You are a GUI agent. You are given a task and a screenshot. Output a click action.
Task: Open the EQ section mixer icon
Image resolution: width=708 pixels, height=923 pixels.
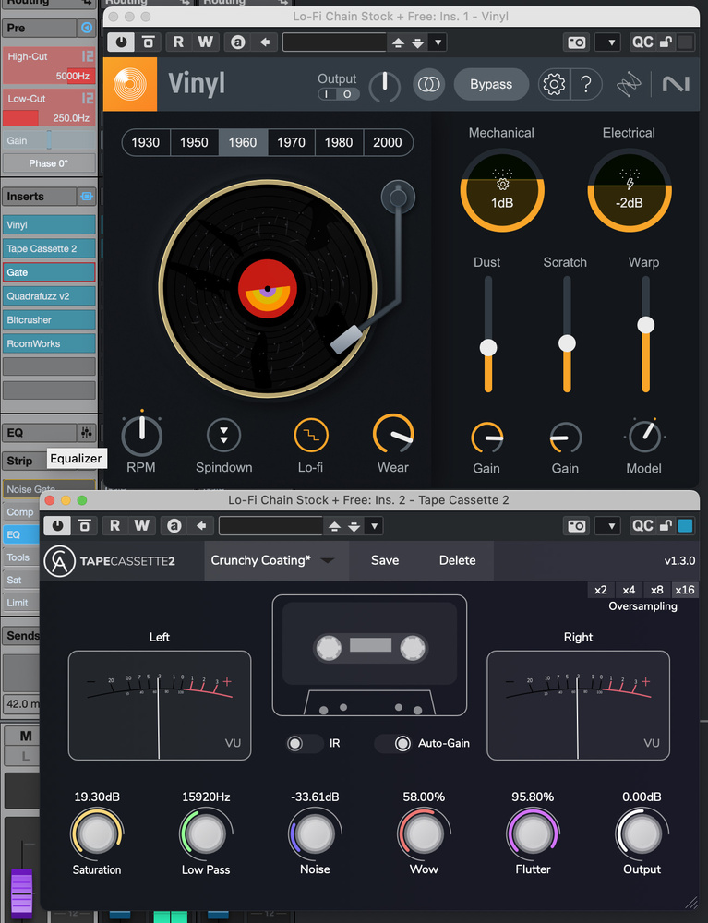pyautogui.click(x=87, y=433)
